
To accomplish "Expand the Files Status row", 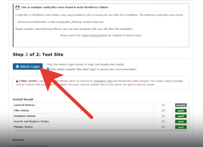I will click(x=22, y=111).
